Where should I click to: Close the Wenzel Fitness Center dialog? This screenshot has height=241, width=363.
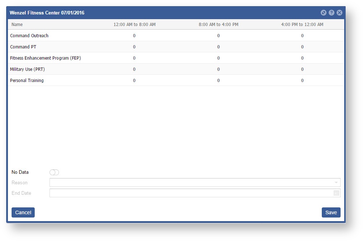tap(339, 13)
